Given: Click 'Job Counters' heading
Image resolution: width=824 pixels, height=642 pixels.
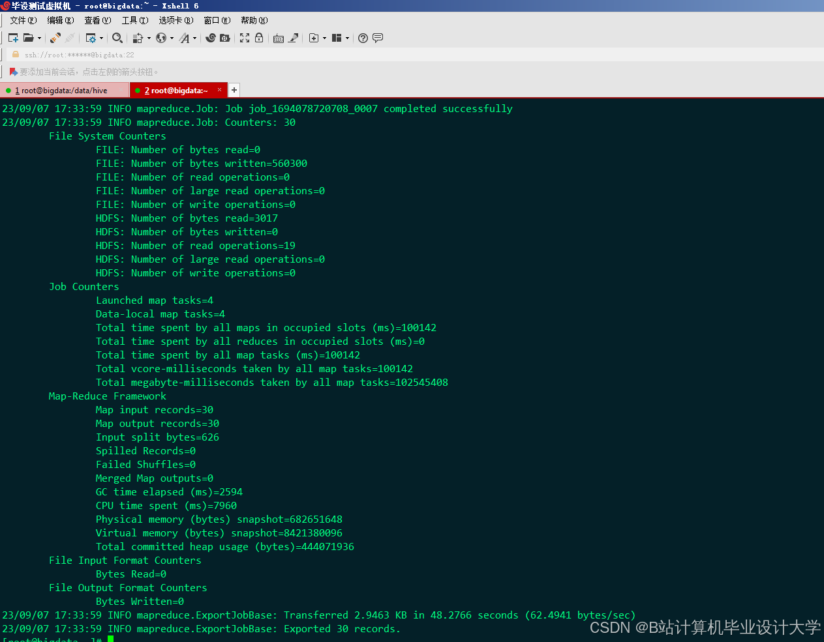Looking at the screenshot, I should (84, 287).
